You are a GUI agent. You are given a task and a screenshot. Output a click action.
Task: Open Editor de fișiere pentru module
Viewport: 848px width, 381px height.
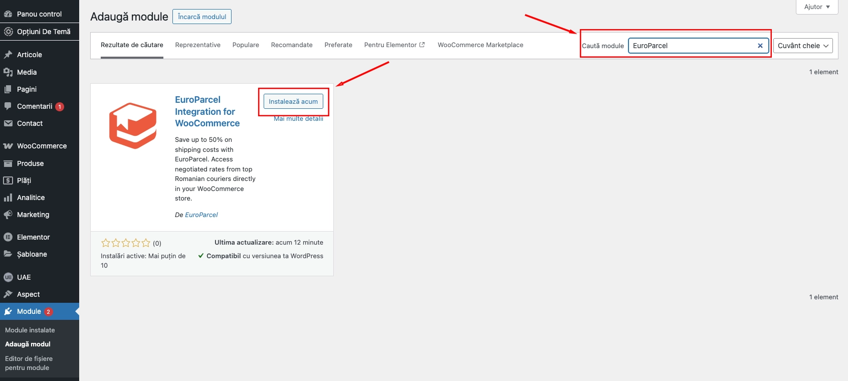29,363
